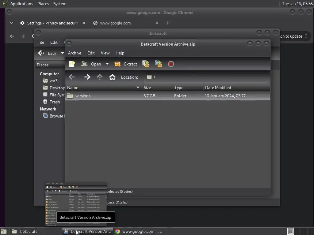Select Desktop in Places sidebar
Viewport: 314px width, 235px height.
click(54, 88)
